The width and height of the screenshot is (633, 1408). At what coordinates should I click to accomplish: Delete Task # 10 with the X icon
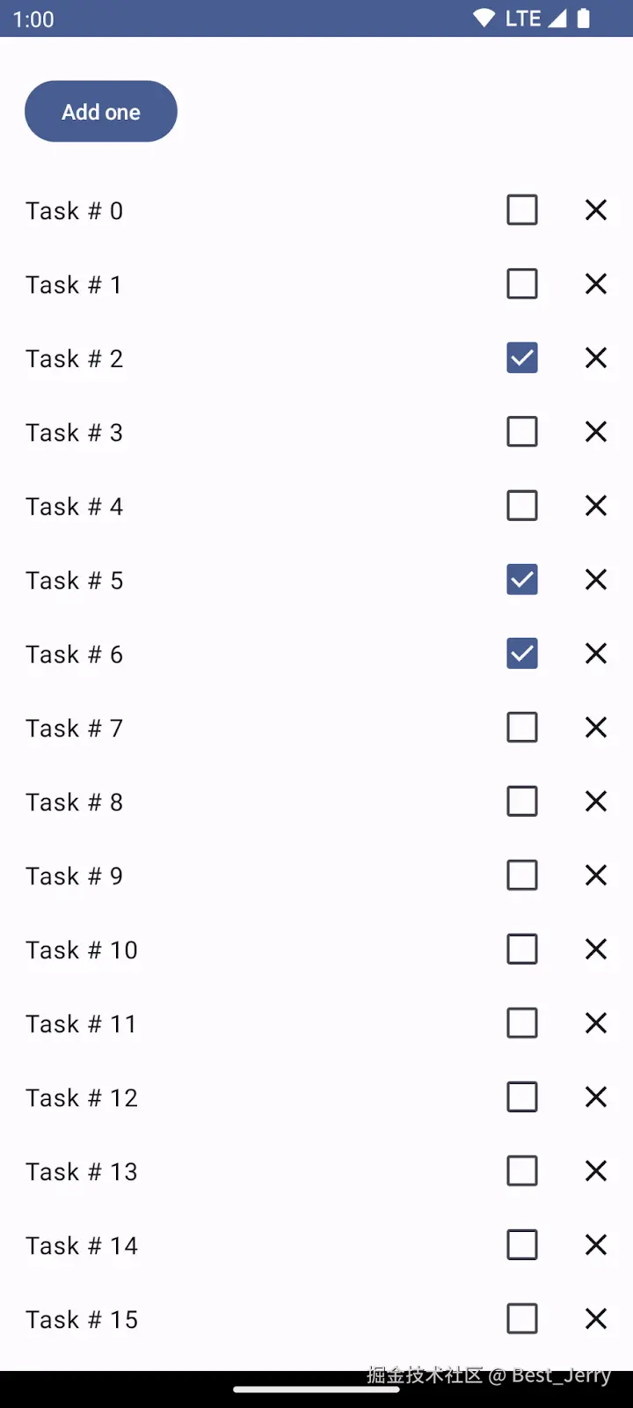(596, 950)
